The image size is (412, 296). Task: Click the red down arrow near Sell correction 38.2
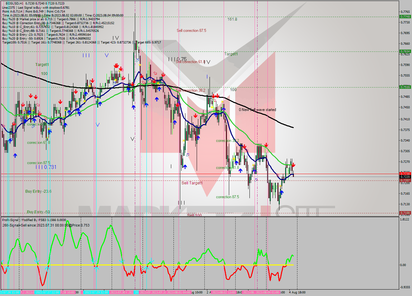click(213, 96)
